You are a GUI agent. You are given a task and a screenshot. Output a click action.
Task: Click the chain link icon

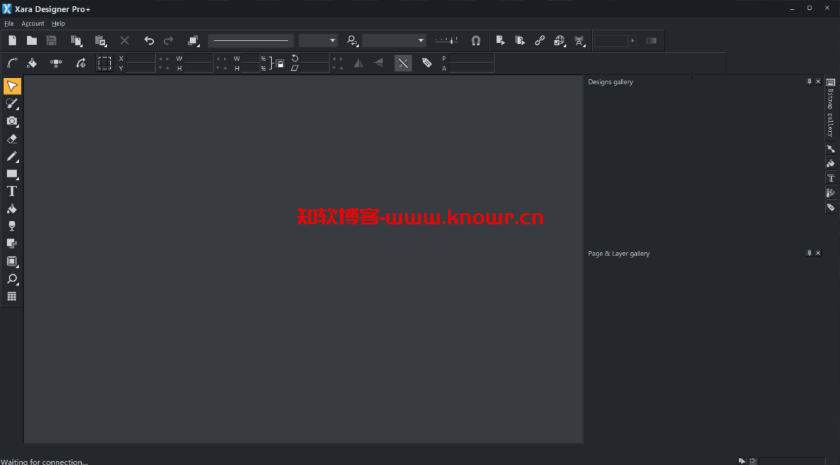(x=539, y=40)
